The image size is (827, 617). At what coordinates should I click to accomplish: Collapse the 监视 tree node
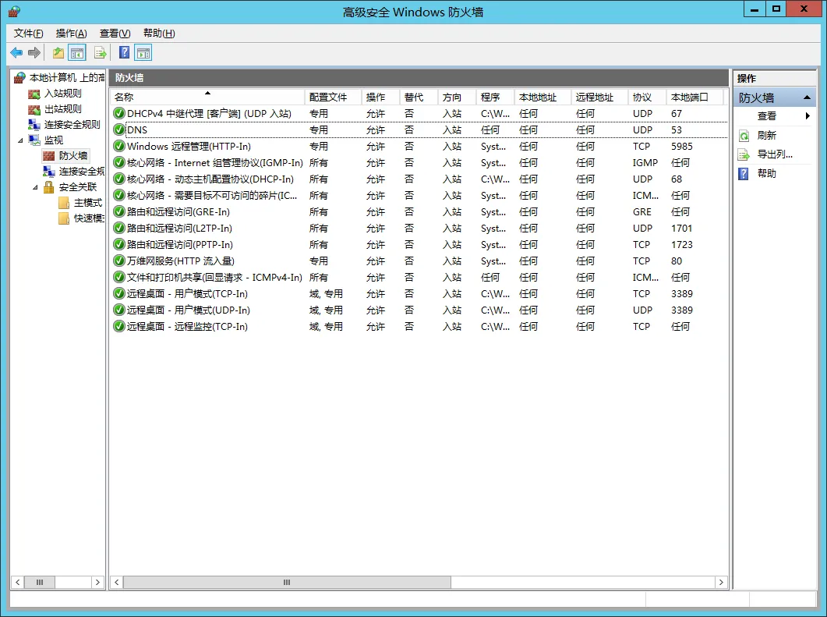[x=20, y=140]
